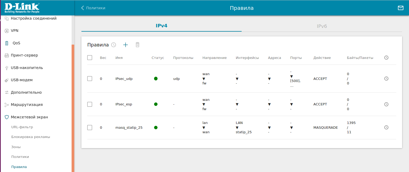Click the D-Link logo

click(22, 8)
